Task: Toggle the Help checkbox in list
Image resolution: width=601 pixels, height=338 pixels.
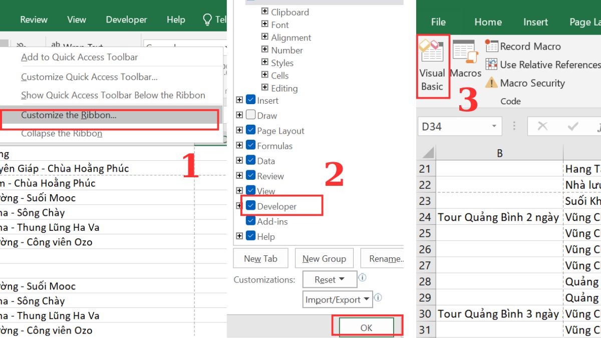Action: pos(251,236)
